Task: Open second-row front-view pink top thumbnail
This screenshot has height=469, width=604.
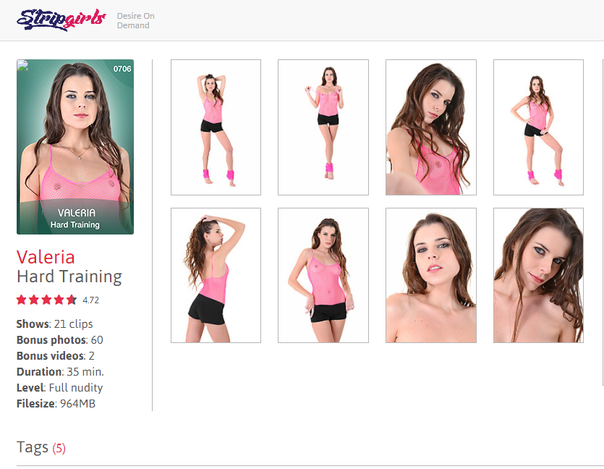Action: 323,275
